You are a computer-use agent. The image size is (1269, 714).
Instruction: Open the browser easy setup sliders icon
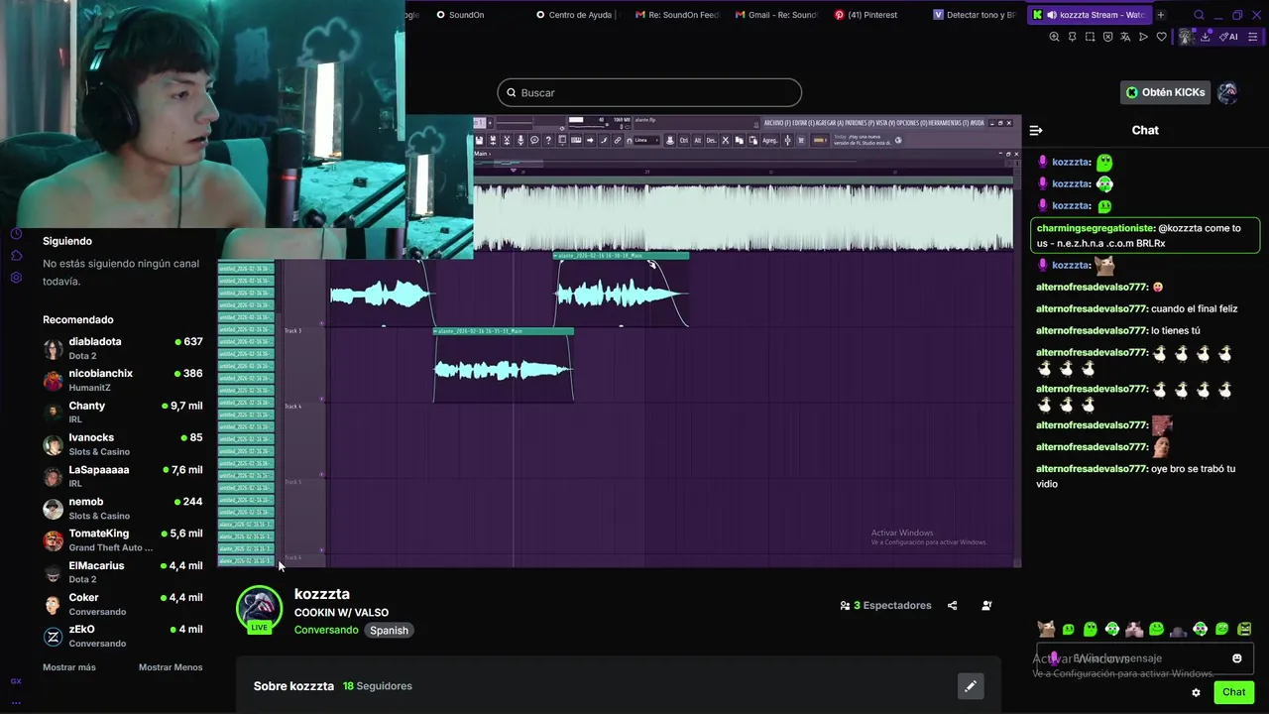point(1253,37)
